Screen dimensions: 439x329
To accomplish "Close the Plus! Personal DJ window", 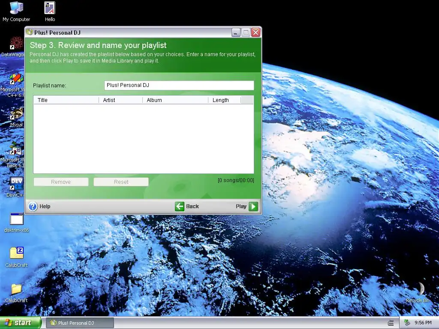I will 256,33.
